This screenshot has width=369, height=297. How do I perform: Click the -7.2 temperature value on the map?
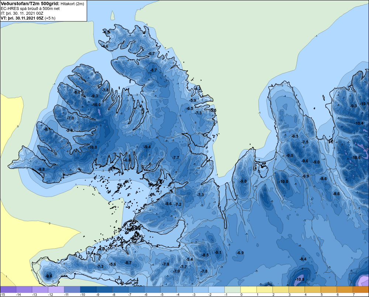pyautogui.click(x=178, y=204)
